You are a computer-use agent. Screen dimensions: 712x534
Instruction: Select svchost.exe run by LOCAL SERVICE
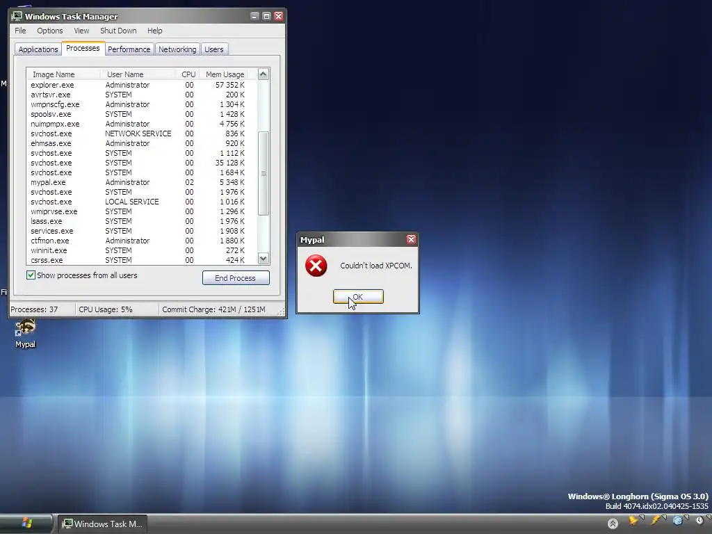pos(142,202)
